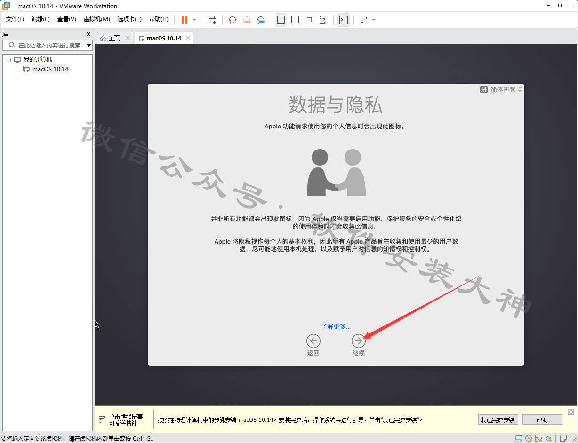Open the 编辑(E) menu
Viewport: 578px width, 443px height.
(40, 19)
